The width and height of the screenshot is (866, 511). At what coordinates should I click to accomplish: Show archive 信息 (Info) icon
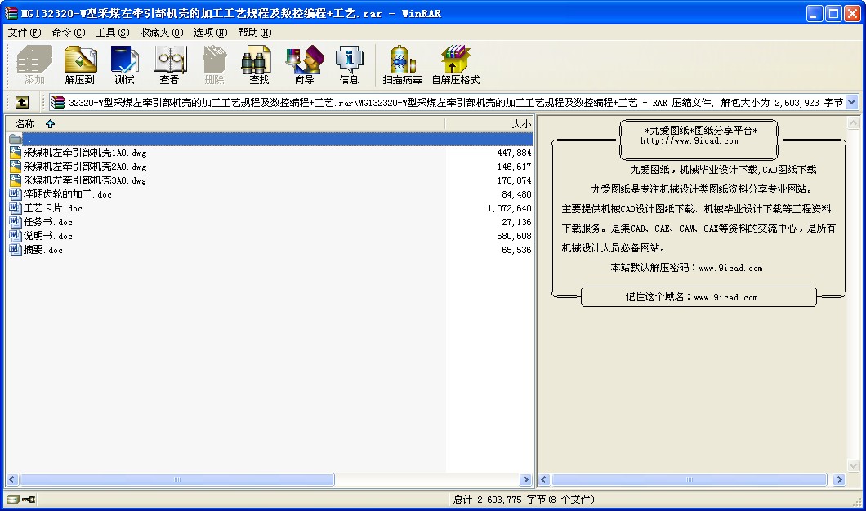tap(349, 65)
